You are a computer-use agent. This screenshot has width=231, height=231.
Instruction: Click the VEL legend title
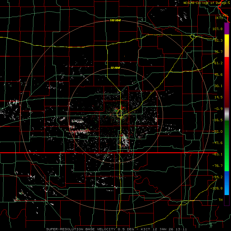point(225,15)
